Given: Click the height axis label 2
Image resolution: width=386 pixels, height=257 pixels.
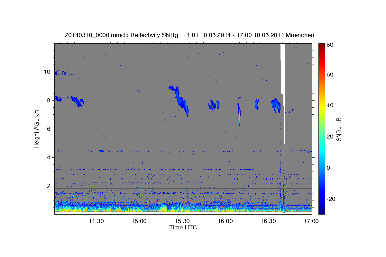Looking at the screenshot, I should point(48,186).
